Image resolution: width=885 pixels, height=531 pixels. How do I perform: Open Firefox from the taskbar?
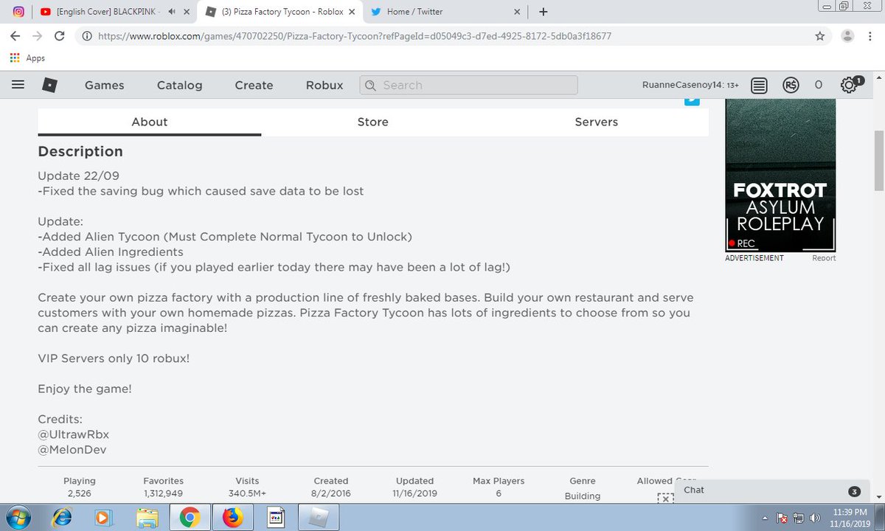232,518
